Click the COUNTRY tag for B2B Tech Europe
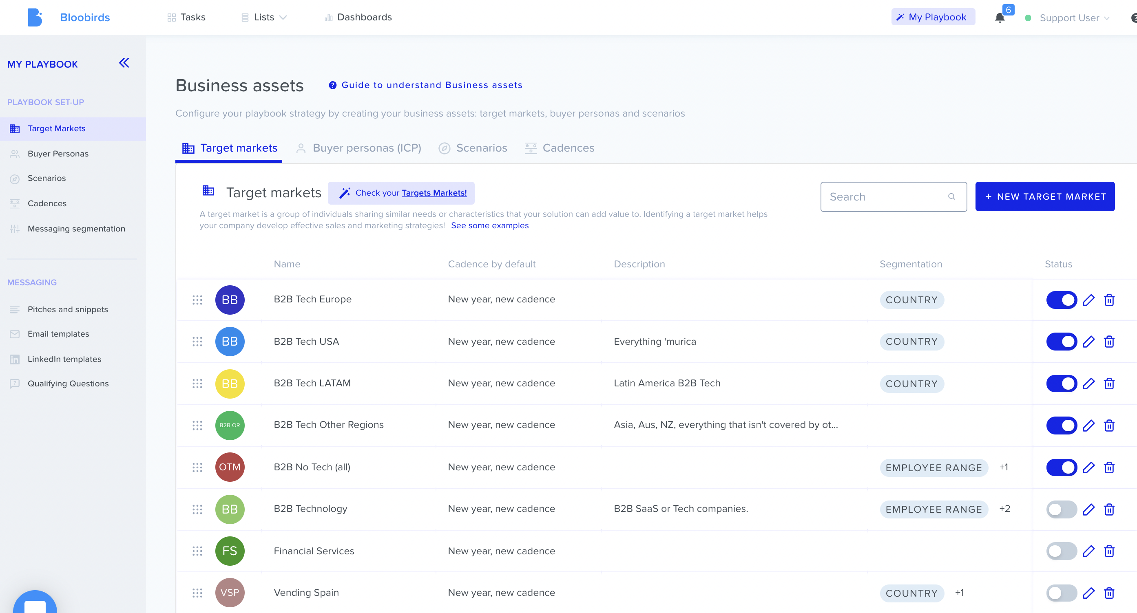Screen dimensions: 1137x613 pyautogui.click(x=911, y=300)
